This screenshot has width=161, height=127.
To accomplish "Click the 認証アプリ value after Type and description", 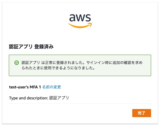I will tap(59, 98).
